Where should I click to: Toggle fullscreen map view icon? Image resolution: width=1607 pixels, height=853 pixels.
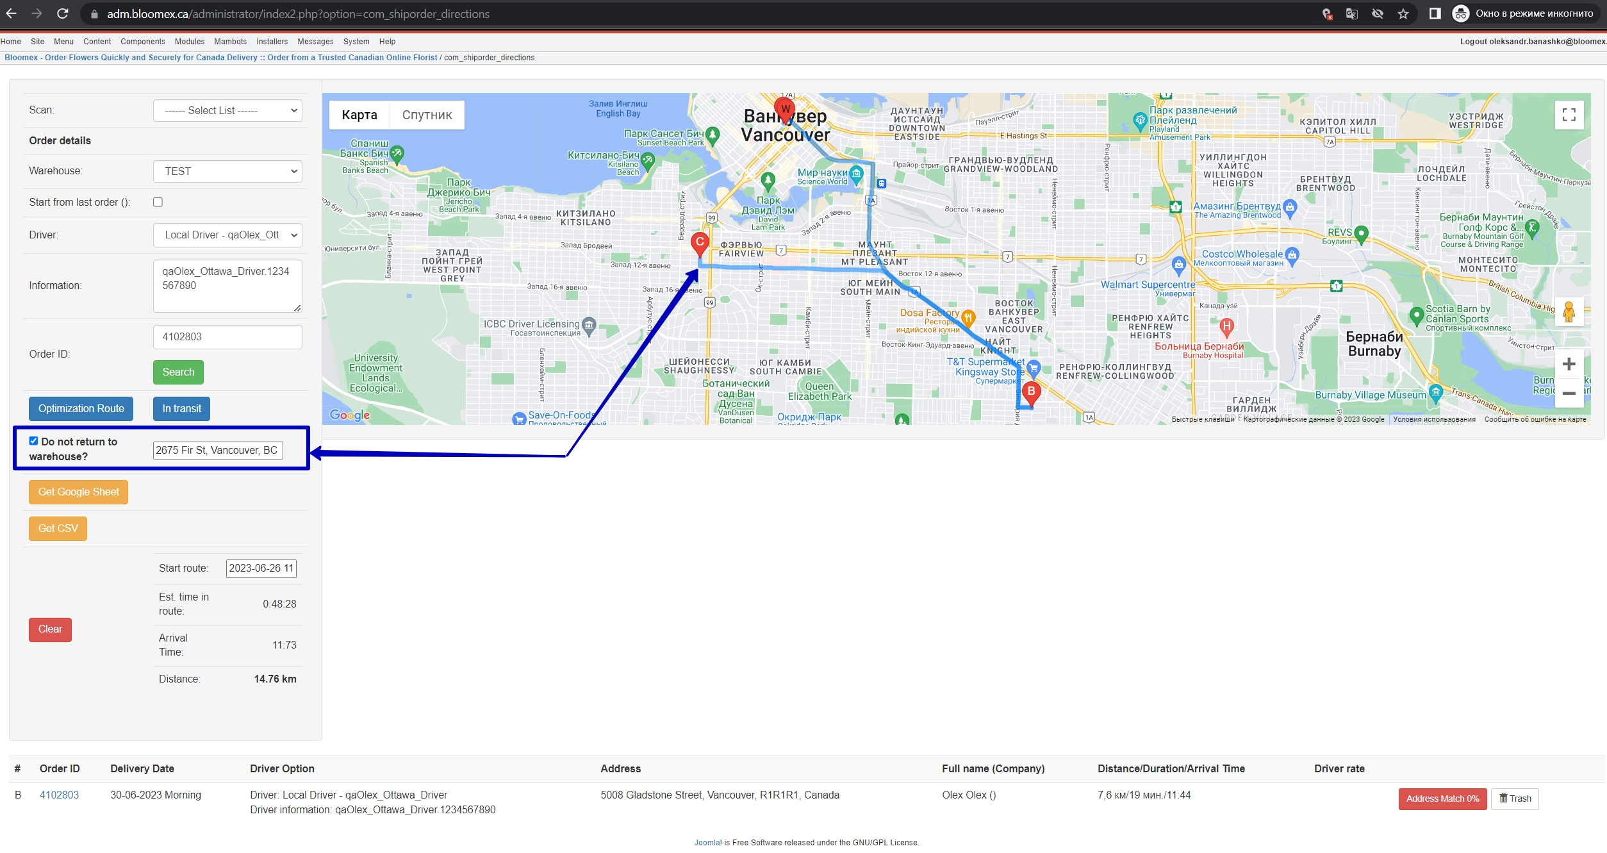(x=1569, y=115)
